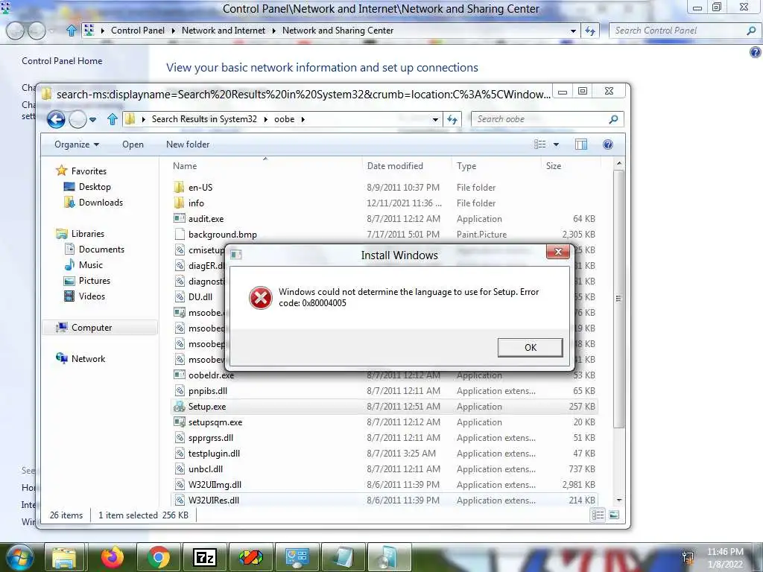Select oobeldr.exe file
The width and height of the screenshot is (763, 572).
coord(211,375)
